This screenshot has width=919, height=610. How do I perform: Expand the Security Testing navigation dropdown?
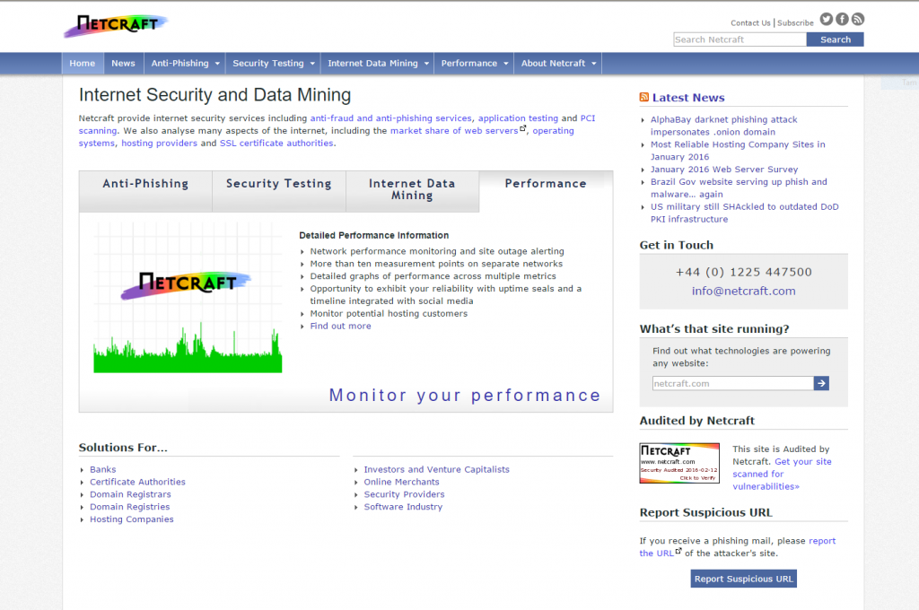(x=274, y=64)
